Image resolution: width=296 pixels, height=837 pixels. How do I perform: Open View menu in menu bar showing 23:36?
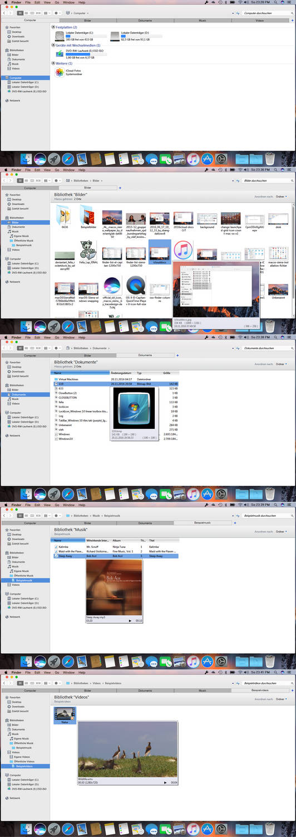pyautogui.click(x=47, y=170)
